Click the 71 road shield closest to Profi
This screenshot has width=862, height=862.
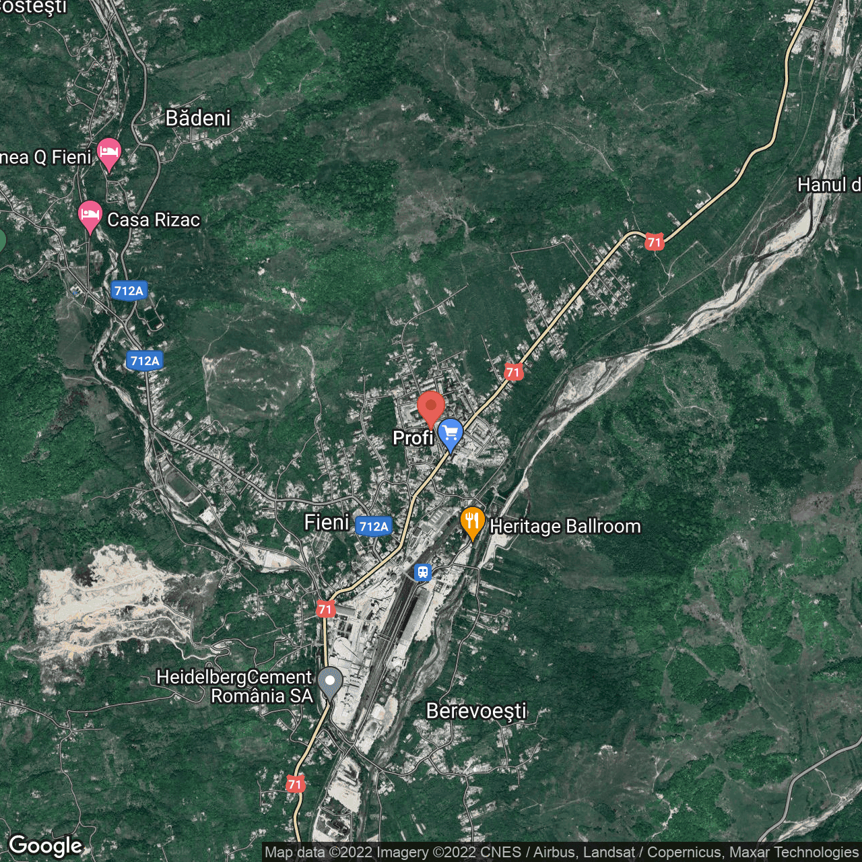513,372
